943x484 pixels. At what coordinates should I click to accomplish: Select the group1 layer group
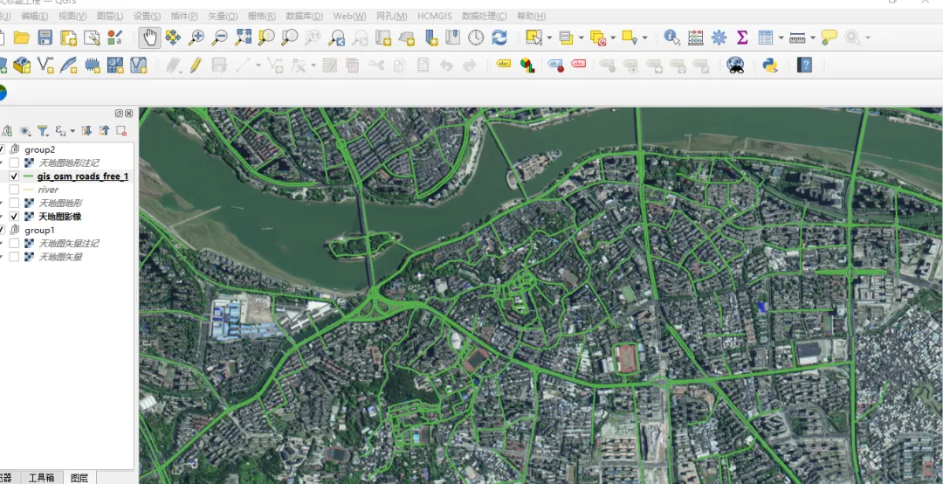coord(39,230)
